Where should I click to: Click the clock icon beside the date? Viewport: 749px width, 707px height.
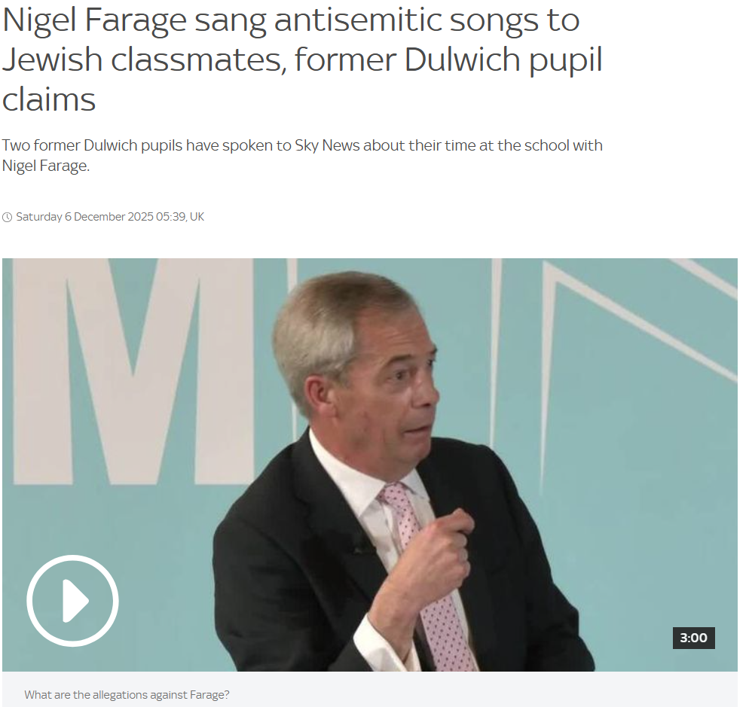tap(8, 217)
